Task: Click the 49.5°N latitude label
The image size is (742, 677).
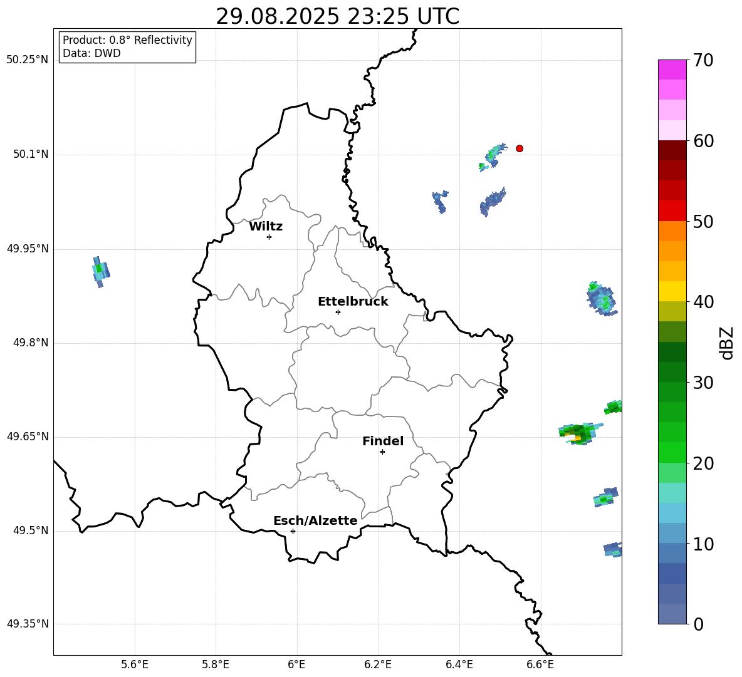Action: [30, 531]
